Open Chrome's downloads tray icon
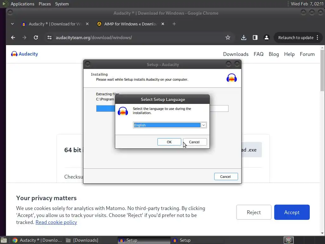 click(244, 37)
